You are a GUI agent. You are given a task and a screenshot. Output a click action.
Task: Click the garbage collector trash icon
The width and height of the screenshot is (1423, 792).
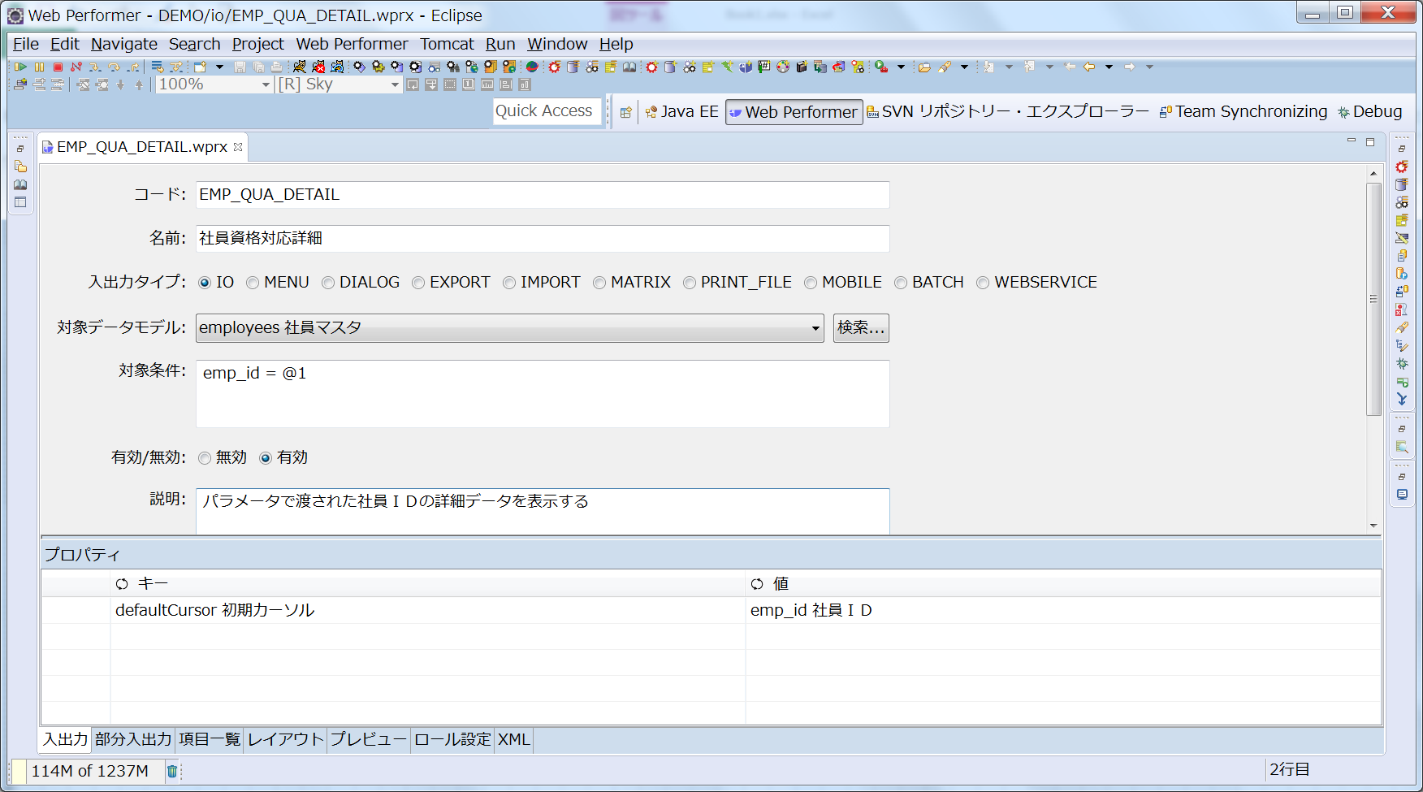click(172, 771)
